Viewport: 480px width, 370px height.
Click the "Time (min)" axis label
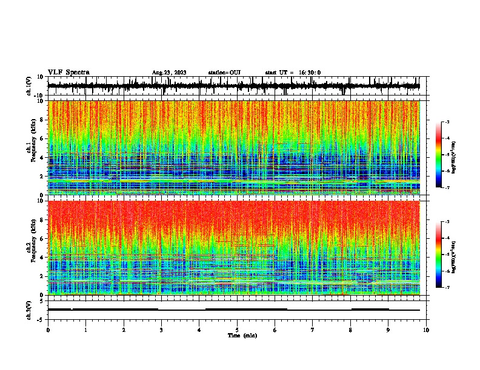click(242, 336)
